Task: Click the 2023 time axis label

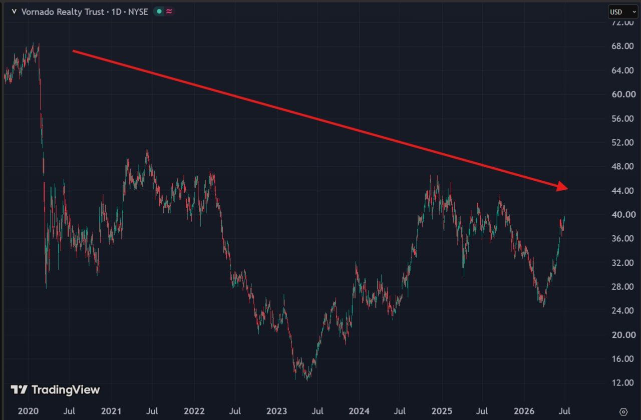Action: pyautogui.click(x=276, y=411)
